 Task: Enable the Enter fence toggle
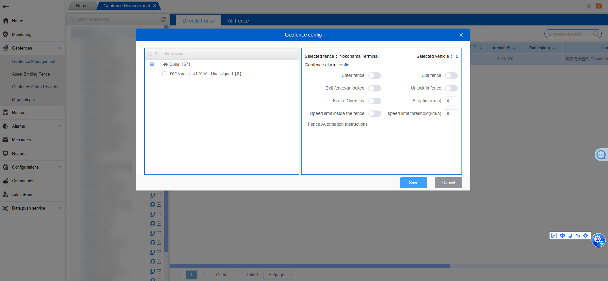[374, 76]
